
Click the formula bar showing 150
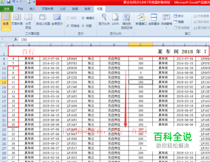[x=114, y=40]
